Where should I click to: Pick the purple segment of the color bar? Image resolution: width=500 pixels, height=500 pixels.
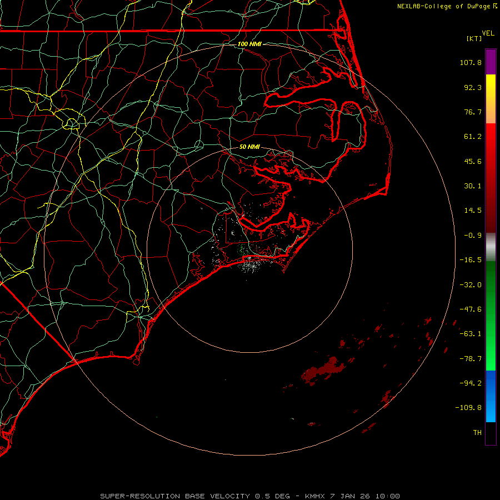(x=491, y=62)
